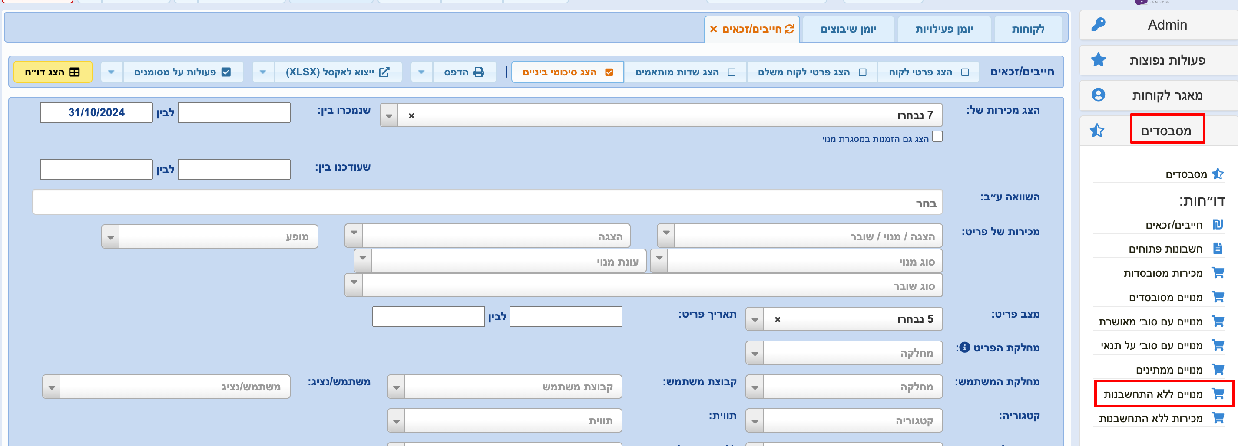Open מכירות מסובסדות report link
Screen dimensions: 1238x446
point(1163,273)
